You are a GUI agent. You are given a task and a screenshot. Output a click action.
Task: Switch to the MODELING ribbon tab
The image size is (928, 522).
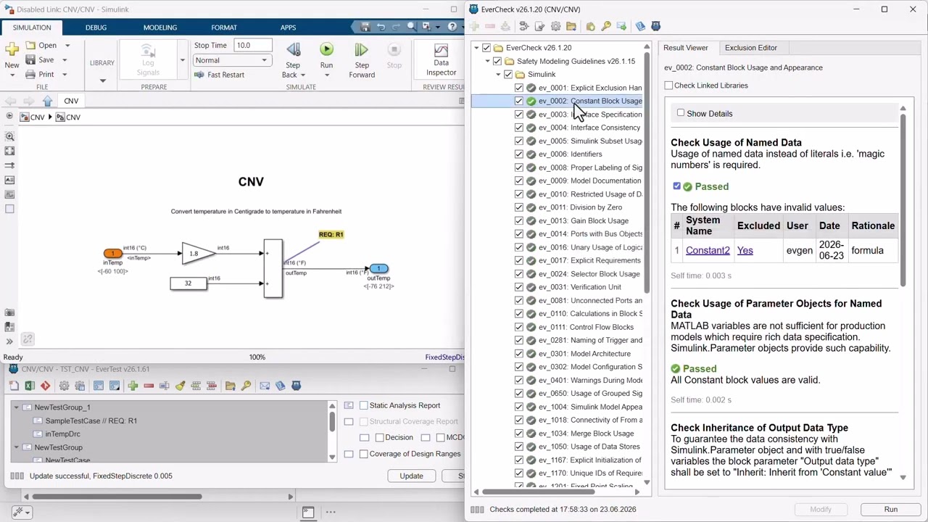click(x=159, y=28)
